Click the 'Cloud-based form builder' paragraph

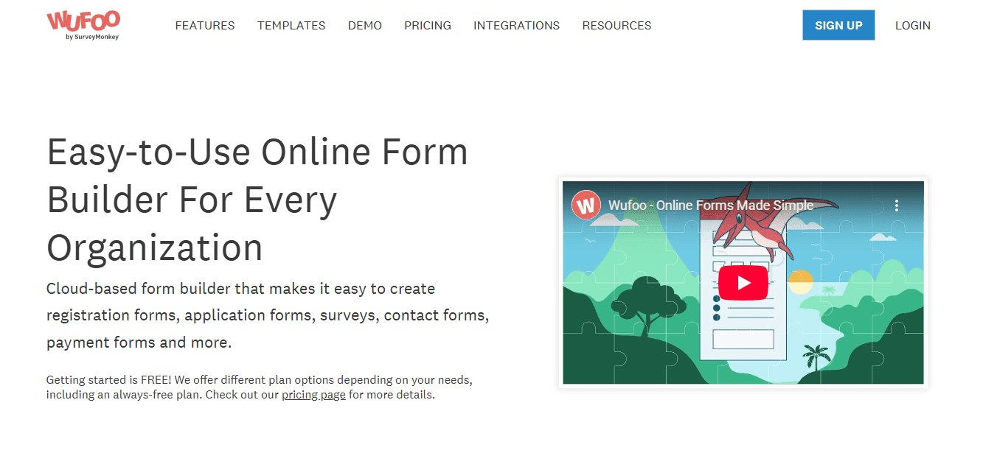[268, 315]
